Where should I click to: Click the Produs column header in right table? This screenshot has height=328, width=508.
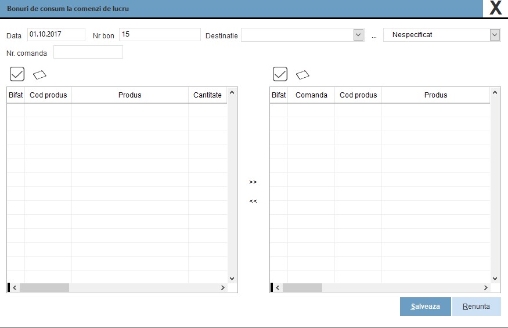pos(436,95)
